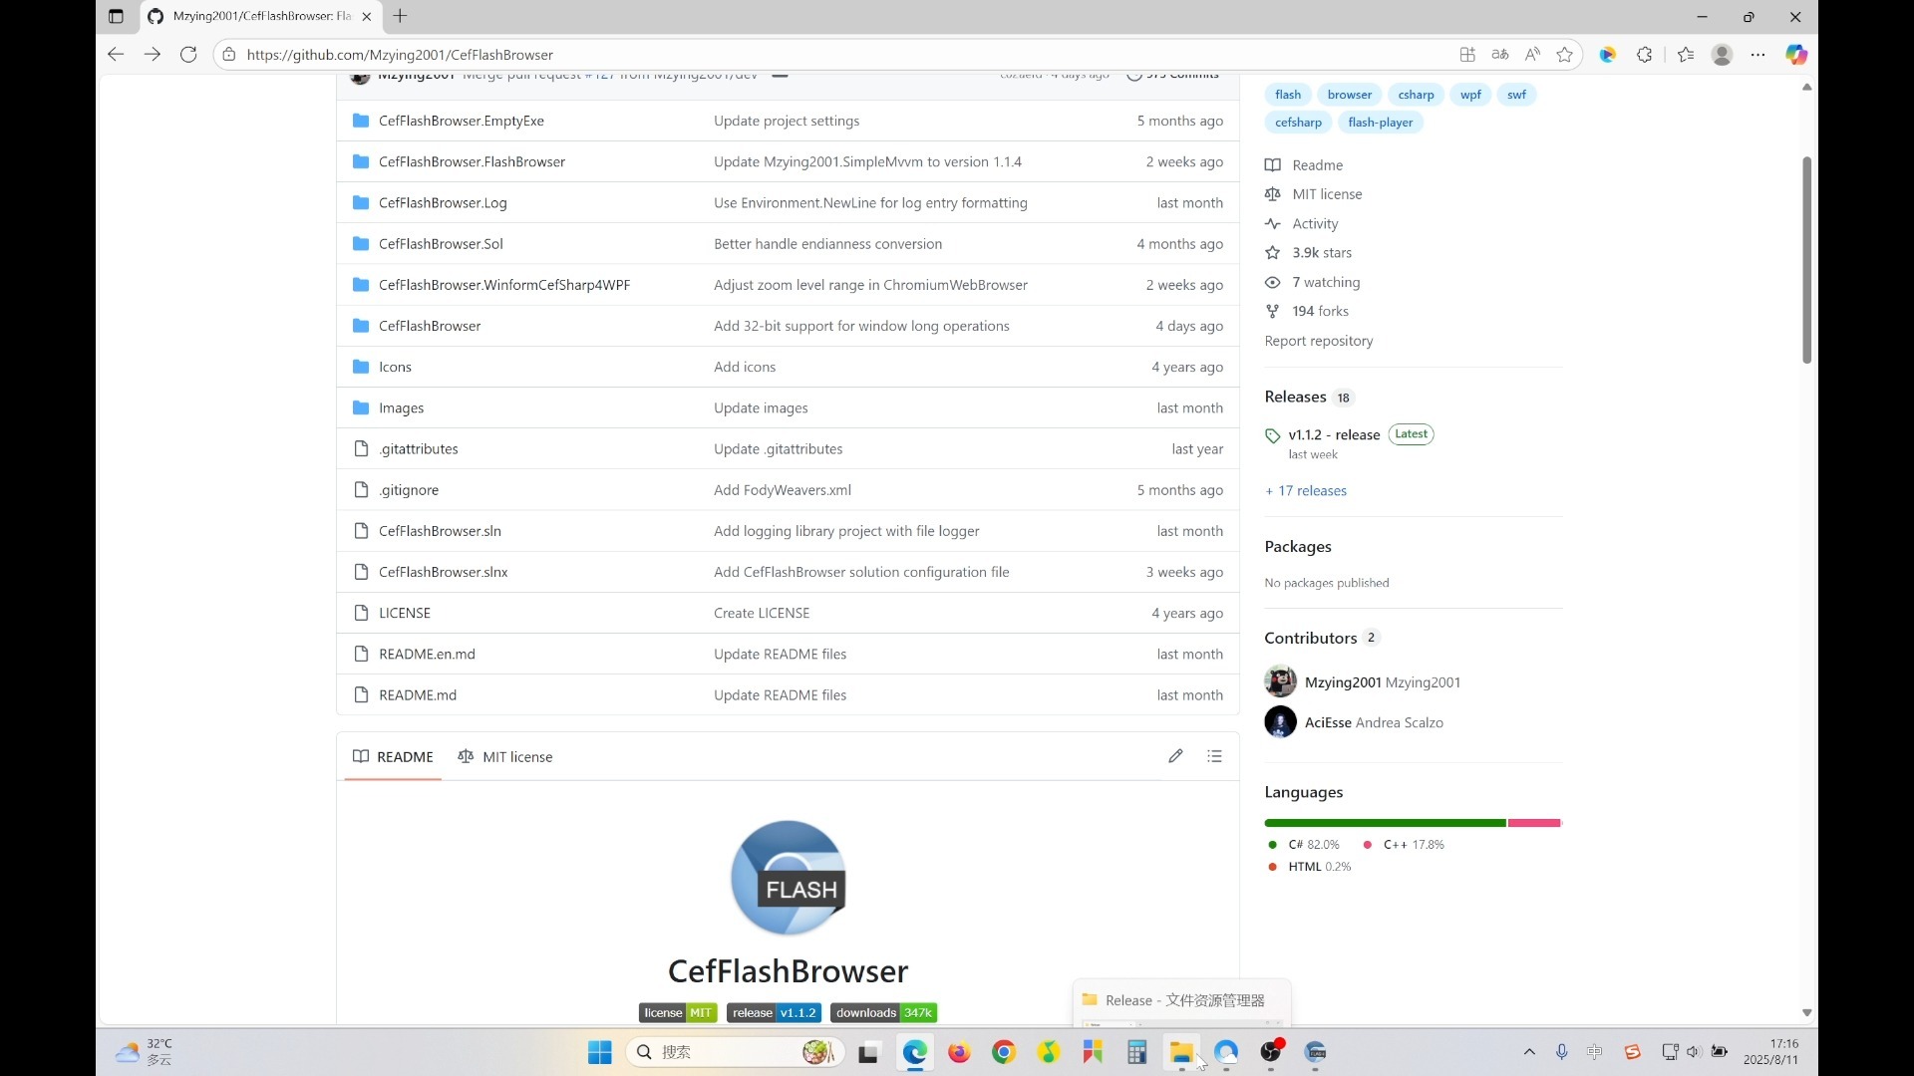Select the csharp topic tag

click(1416, 95)
